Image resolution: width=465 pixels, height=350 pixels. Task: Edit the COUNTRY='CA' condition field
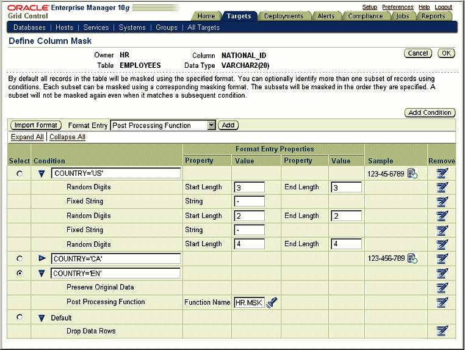tap(116, 258)
